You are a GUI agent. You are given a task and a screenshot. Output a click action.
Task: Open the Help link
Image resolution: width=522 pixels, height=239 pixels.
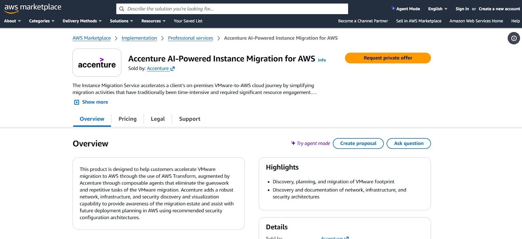tap(515, 21)
